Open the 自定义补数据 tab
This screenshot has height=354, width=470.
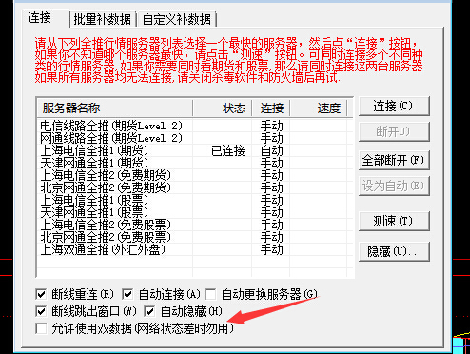tap(177, 19)
